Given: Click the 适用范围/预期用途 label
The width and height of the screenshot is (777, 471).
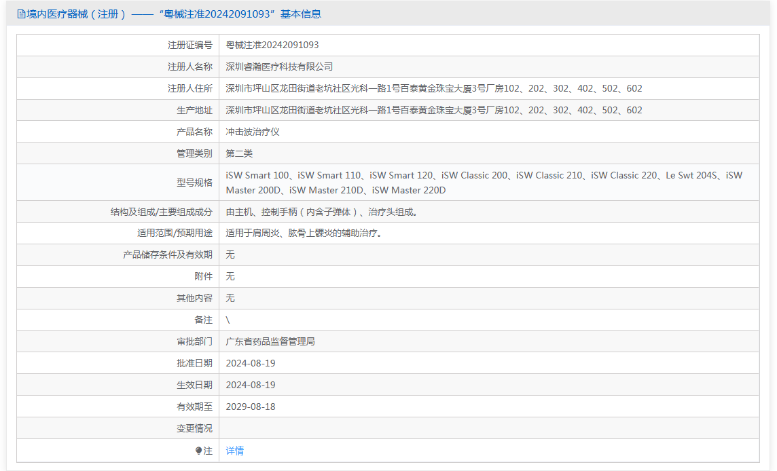Looking at the screenshot, I should point(175,233).
